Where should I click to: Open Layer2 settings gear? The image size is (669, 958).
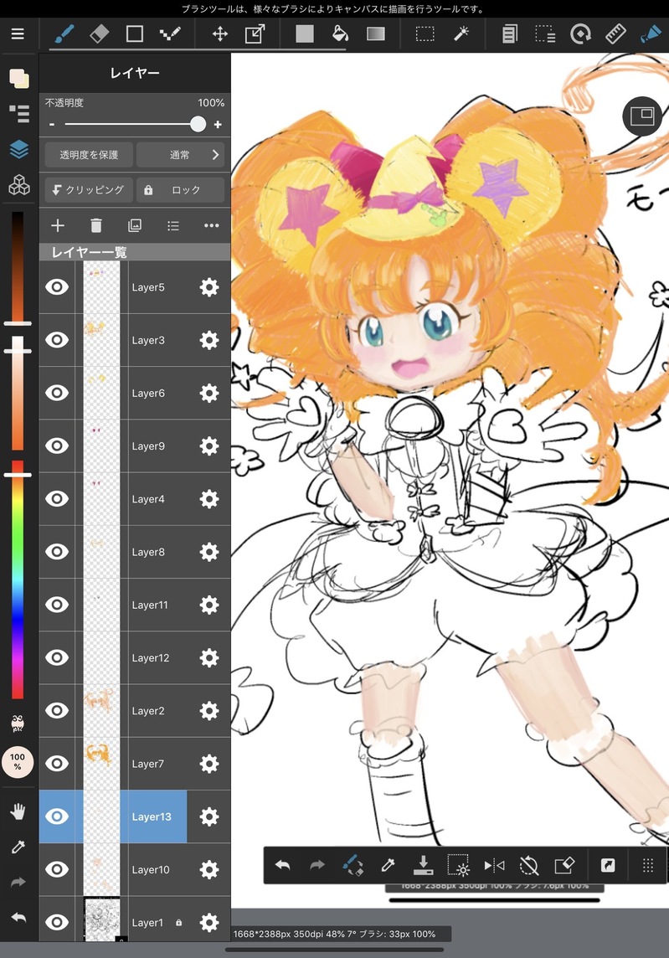(x=209, y=711)
